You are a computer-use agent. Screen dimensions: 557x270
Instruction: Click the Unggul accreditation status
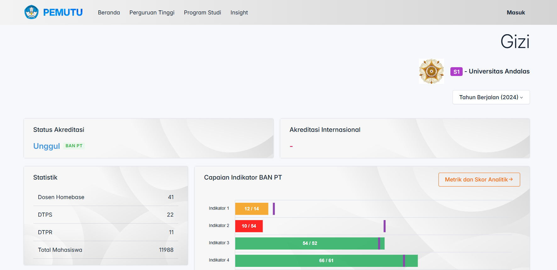point(47,146)
